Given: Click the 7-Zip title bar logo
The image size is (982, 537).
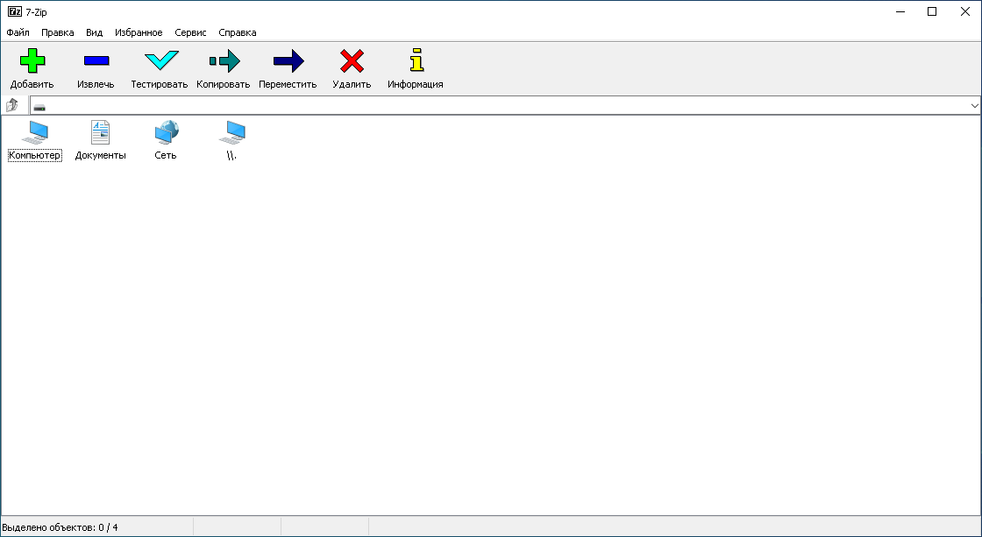Looking at the screenshot, I should (14, 12).
